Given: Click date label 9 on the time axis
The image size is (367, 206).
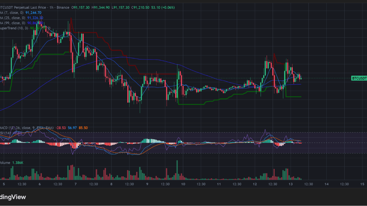Looking at the screenshot, I should pos(147,184).
